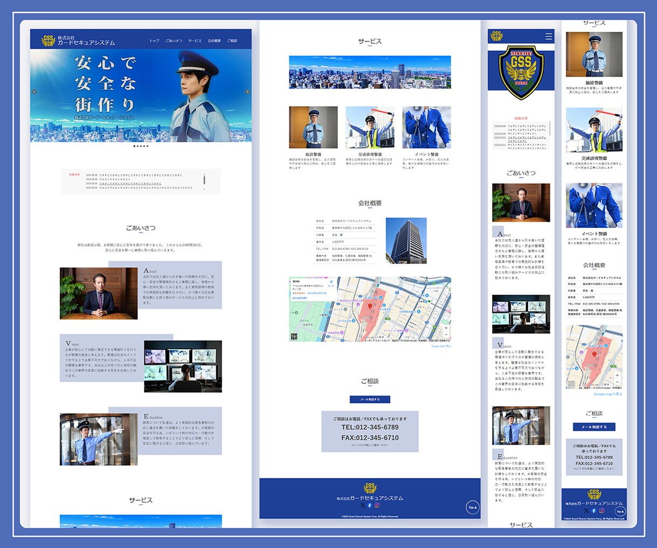Click the イベント警備 megaphone photo on desktop
The height and width of the screenshot is (548, 657).
(x=427, y=127)
